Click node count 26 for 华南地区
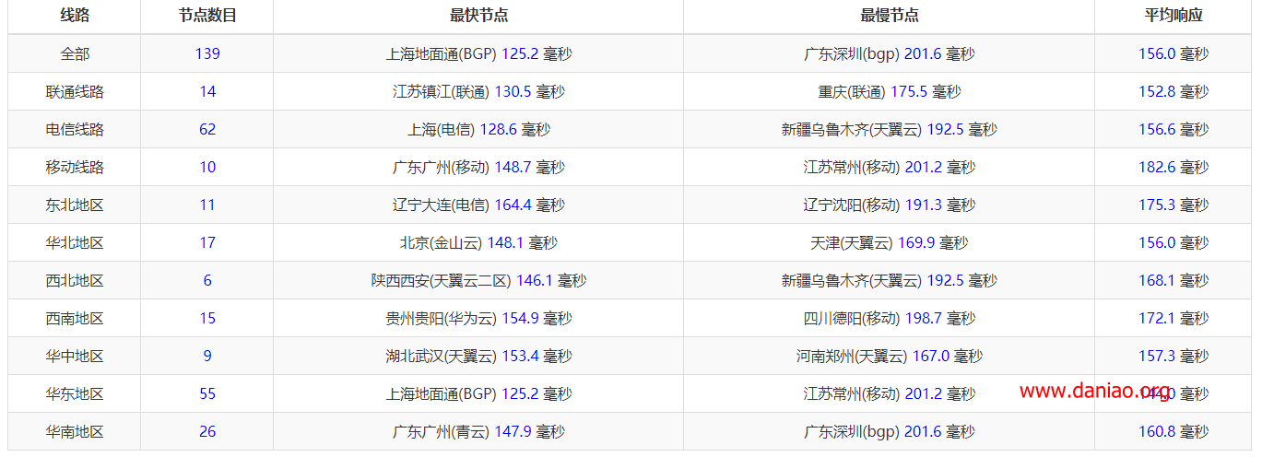 207,431
